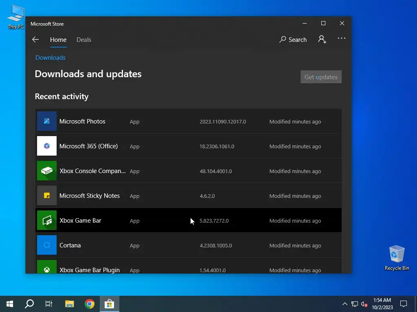Click the Xbox Console Compan... name text
Viewport: 417px width, 312px height.
pos(92,171)
